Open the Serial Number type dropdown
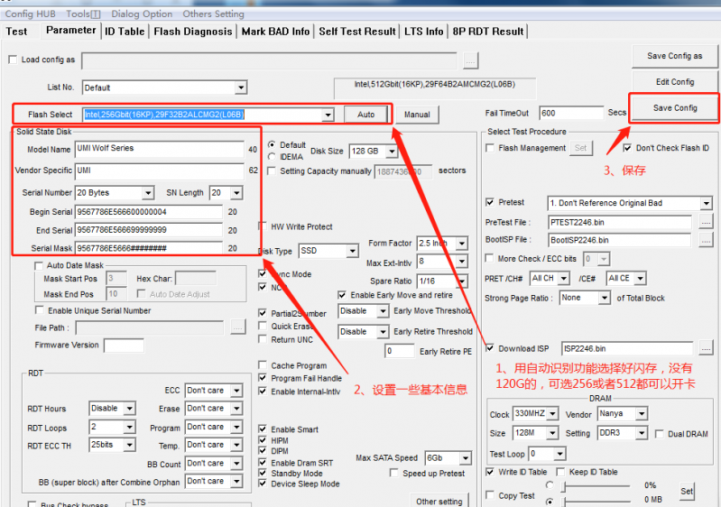The image size is (721, 507). point(148,193)
